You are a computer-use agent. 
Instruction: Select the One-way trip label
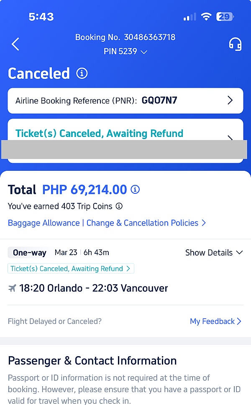[x=28, y=253]
